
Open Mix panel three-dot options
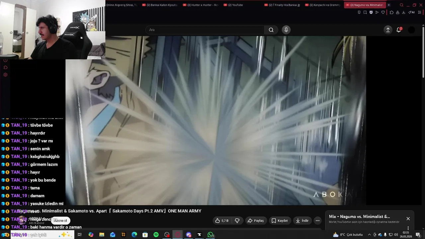click(x=408, y=228)
